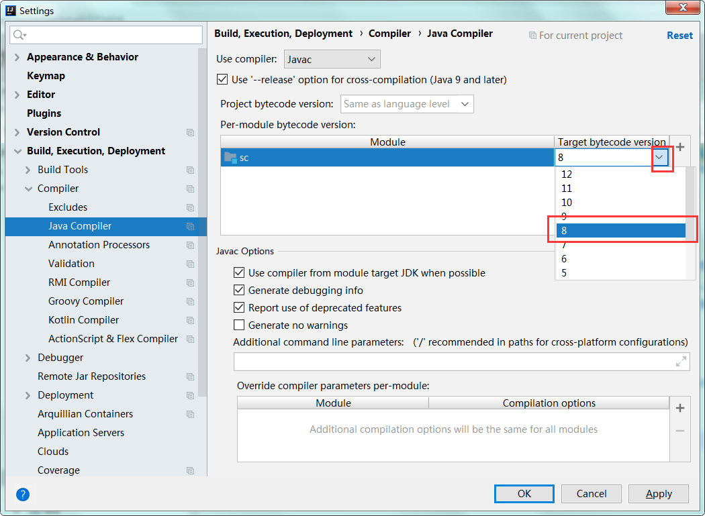Click the Reset link

[679, 36]
